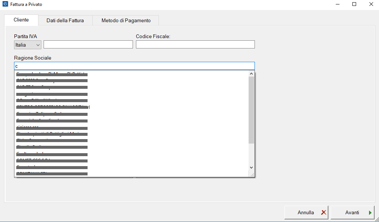Click the Ragione Sociale text field
The height and width of the screenshot is (222, 379).
(134, 66)
